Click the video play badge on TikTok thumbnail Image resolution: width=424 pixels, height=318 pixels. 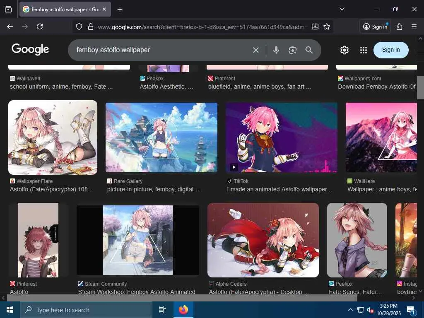(x=234, y=167)
